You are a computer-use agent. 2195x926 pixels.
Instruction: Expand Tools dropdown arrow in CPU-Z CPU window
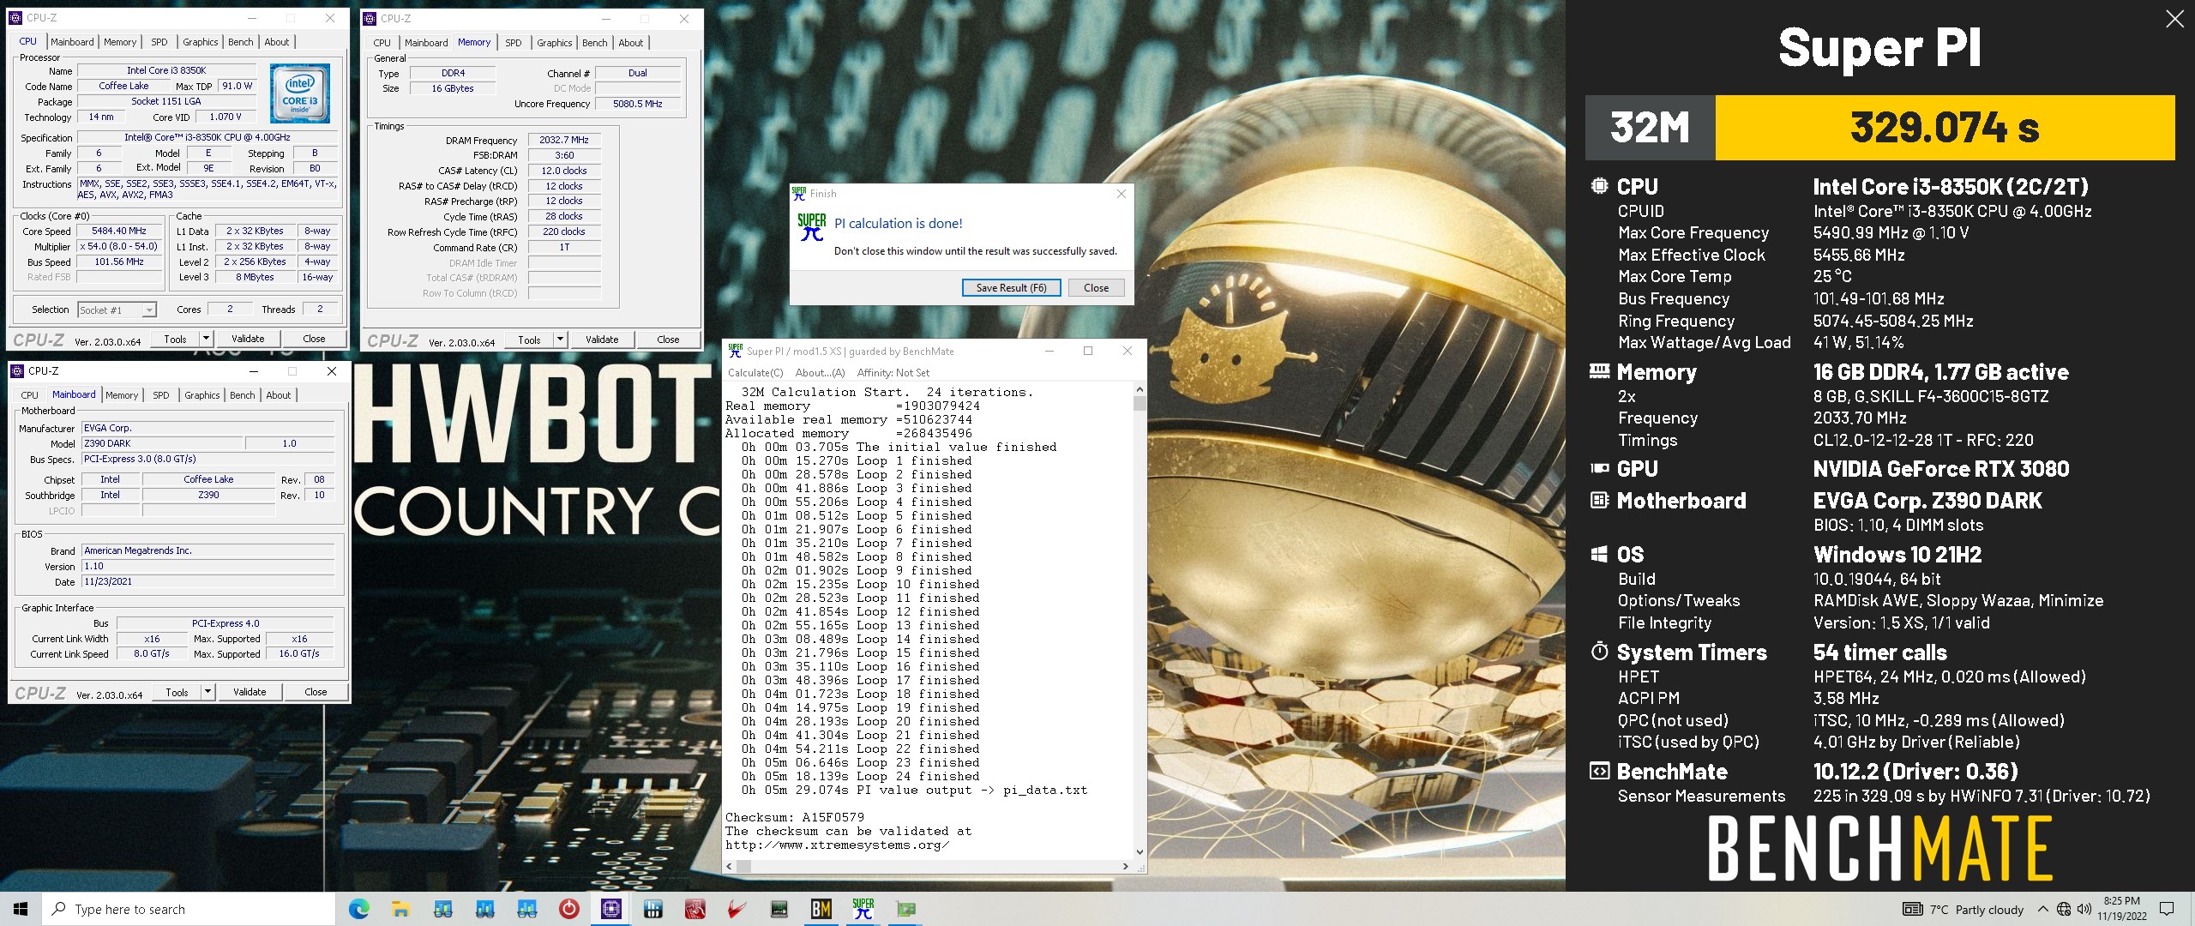pos(206,339)
